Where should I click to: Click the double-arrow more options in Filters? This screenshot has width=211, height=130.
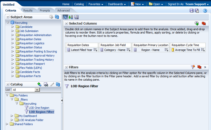(x=205, y=67)
